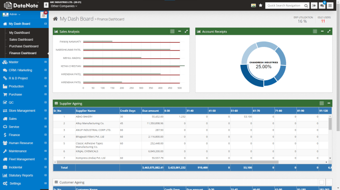
Task: Minimize the Supplier Ageing panel
Action: coord(329,103)
